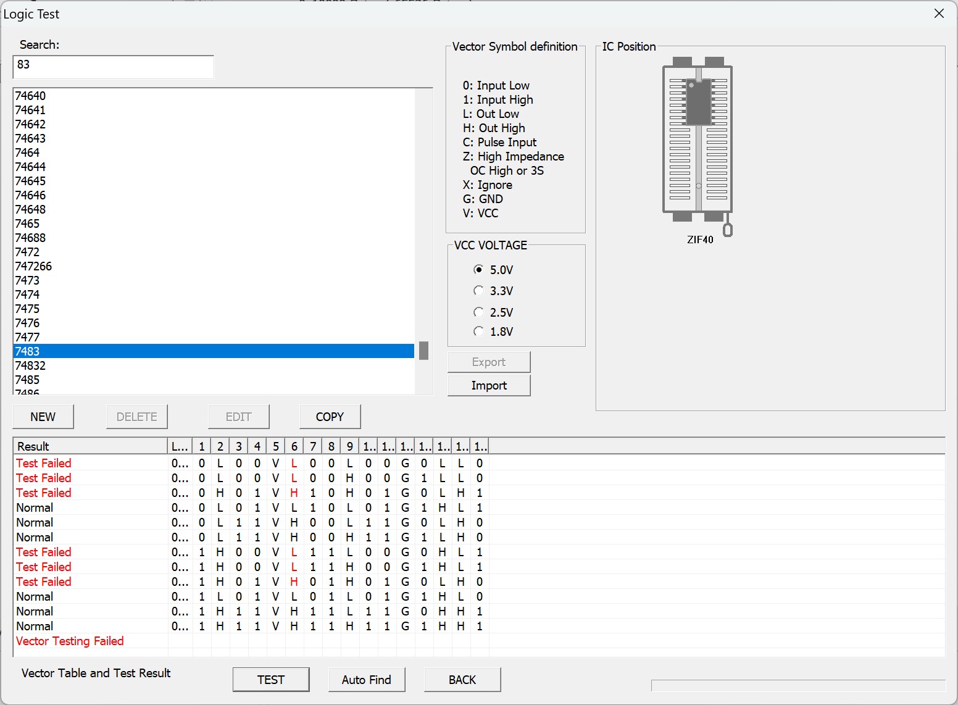Set VCC voltage to 2.5V
This screenshot has width=958, height=705.
478,312
